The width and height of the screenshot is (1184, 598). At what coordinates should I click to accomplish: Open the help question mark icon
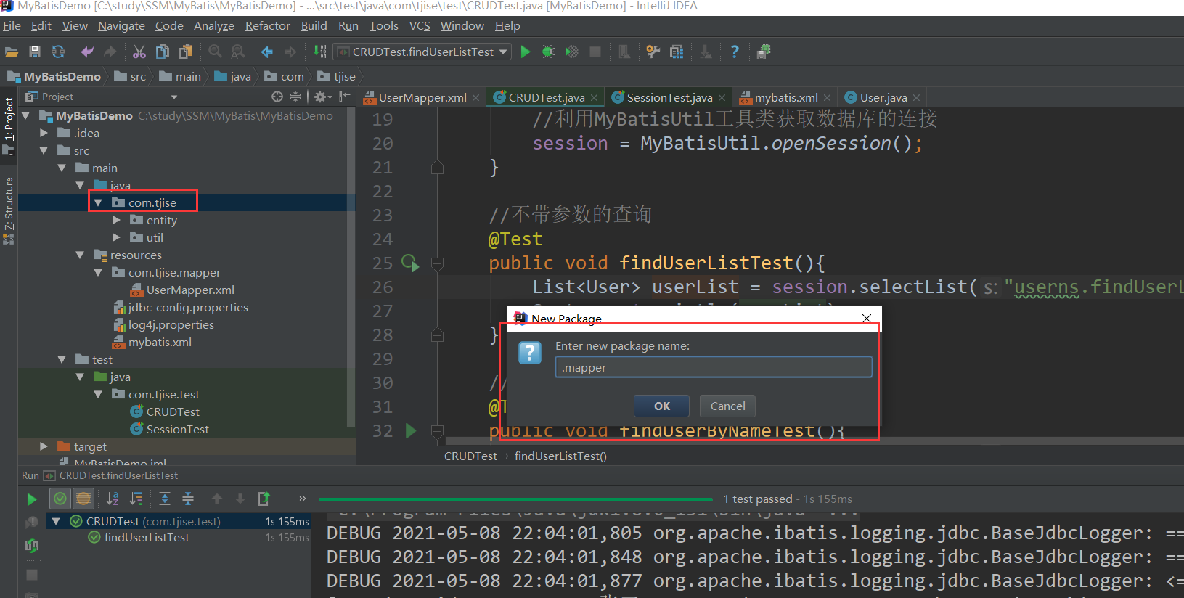[735, 52]
